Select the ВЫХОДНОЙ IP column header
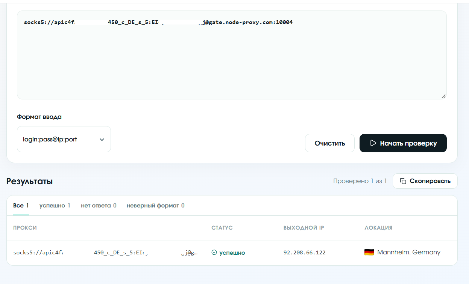This screenshot has height=284, width=469. 304,228
